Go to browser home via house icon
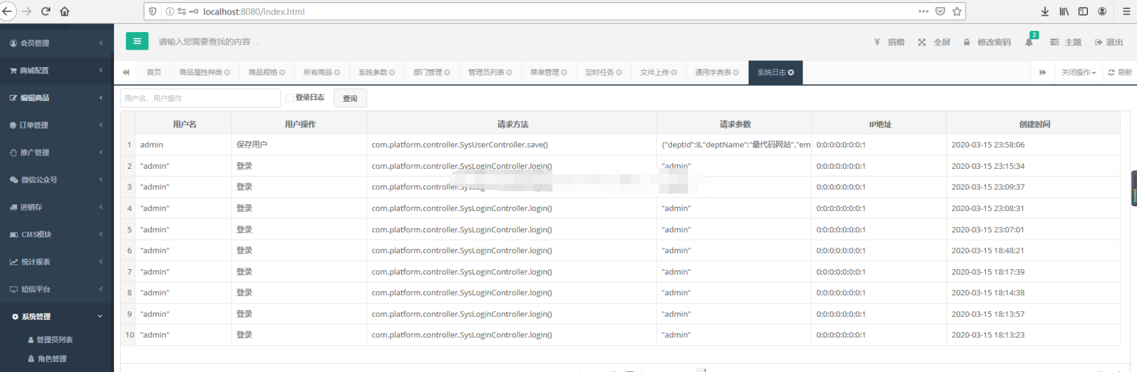The height and width of the screenshot is (372, 1137). pyautogui.click(x=65, y=11)
